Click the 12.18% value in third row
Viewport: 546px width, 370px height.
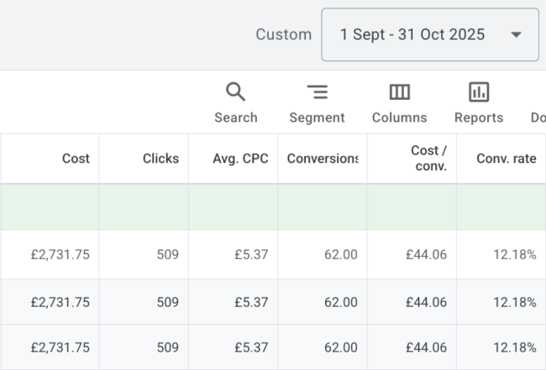click(514, 347)
